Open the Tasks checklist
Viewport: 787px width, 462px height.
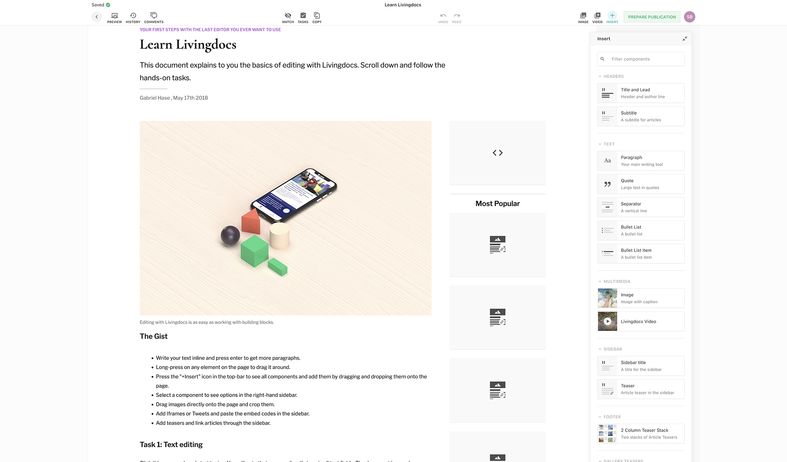click(x=303, y=17)
